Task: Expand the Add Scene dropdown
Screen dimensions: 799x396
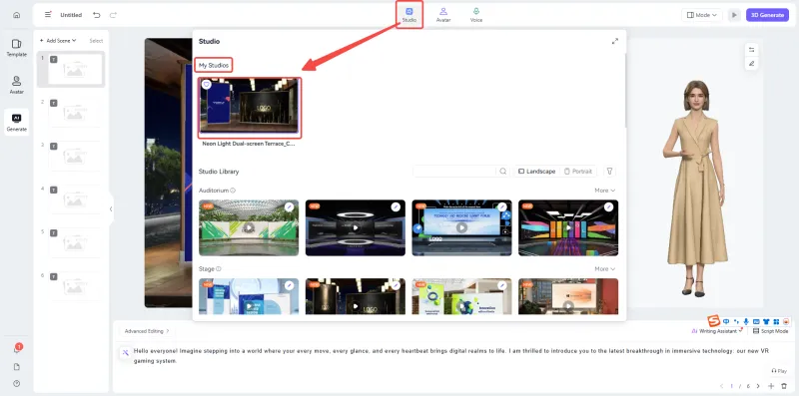Action: 58,41
